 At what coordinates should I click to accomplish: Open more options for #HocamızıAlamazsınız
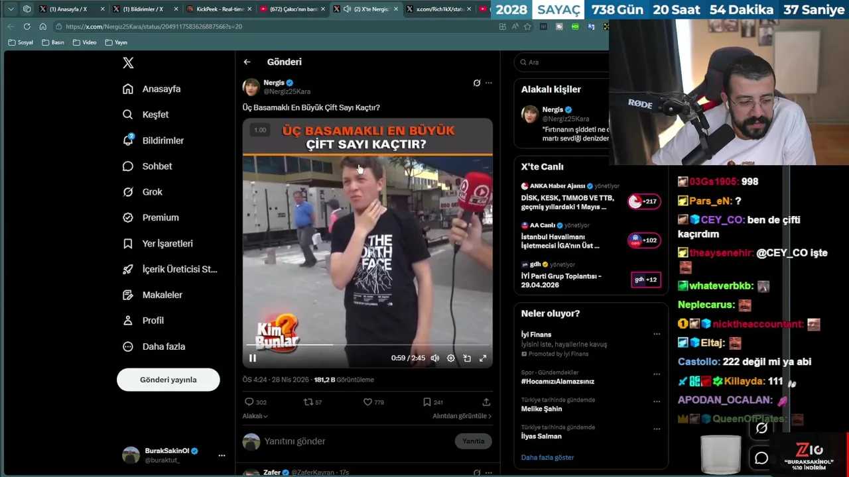pyautogui.click(x=657, y=374)
